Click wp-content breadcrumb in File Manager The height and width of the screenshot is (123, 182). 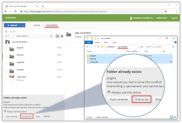pyautogui.click(x=52, y=25)
